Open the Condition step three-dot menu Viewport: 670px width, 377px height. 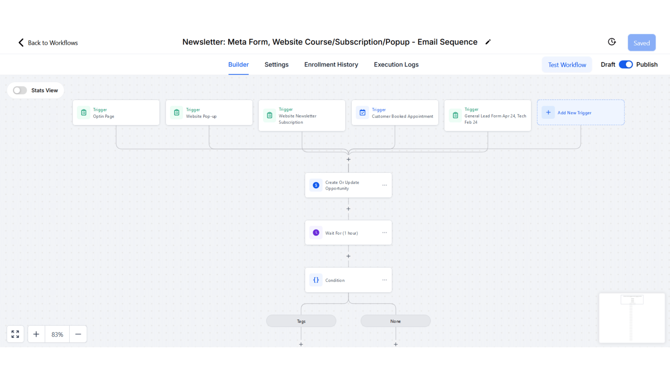pyautogui.click(x=384, y=280)
